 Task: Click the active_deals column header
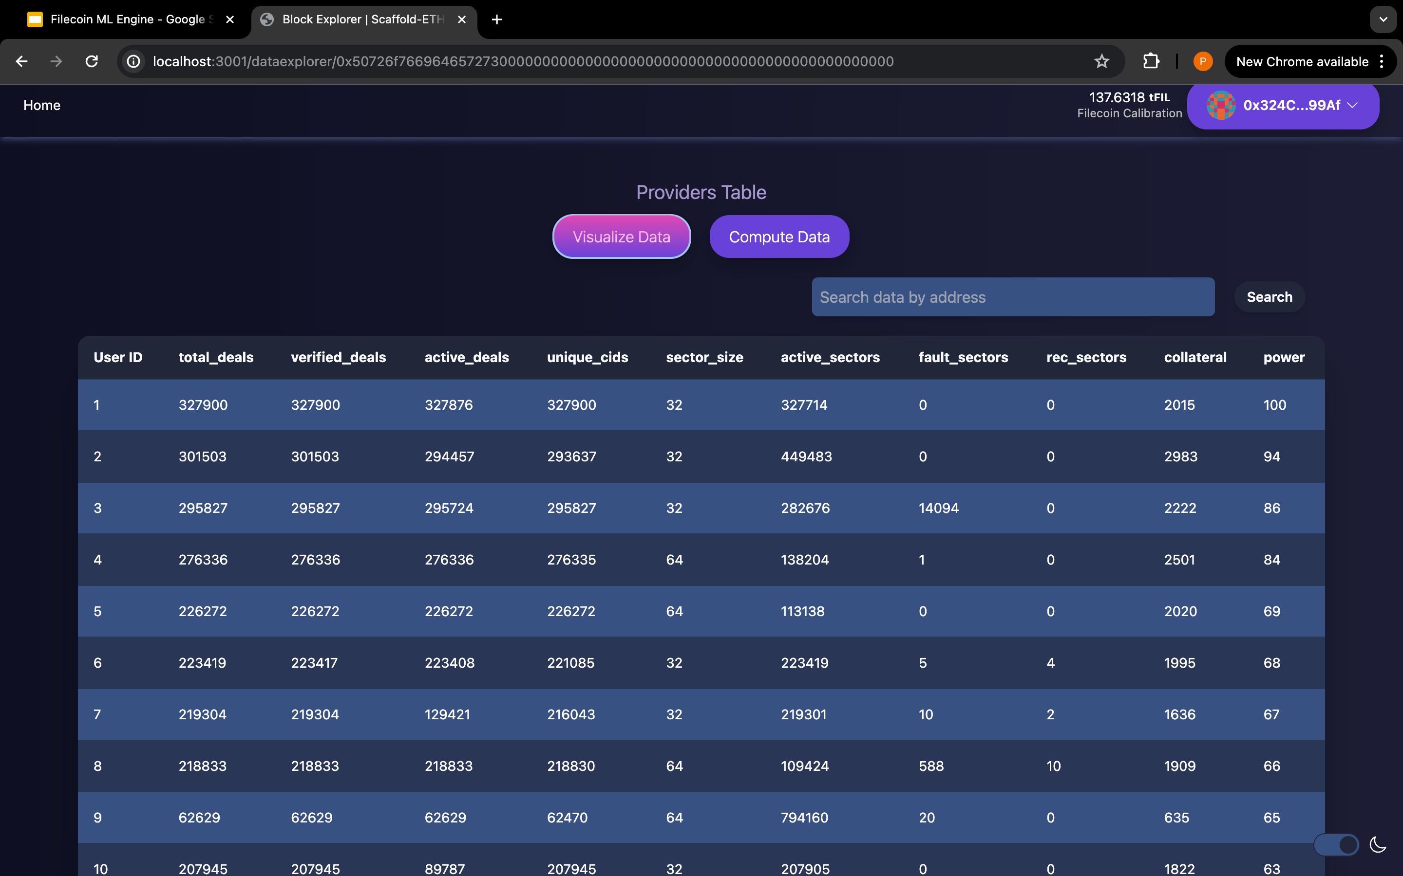(x=467, y=358)
